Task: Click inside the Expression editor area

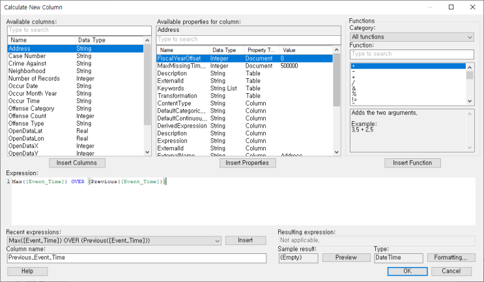Action: (x=241, y=202)
